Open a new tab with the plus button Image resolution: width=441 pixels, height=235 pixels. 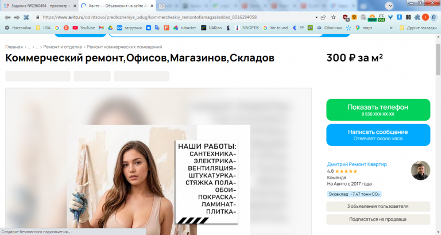161,6
